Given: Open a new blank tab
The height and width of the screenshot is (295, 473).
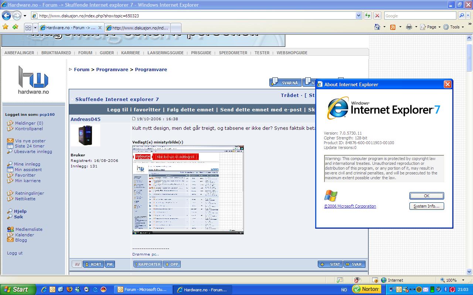Looking at the screenshot, I should click(176, 28).
